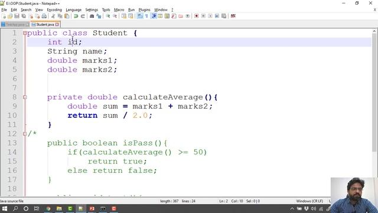Toggle synchronize vertical scrolling icon
Screen dimensions: 378x213
tap(124, 16)
